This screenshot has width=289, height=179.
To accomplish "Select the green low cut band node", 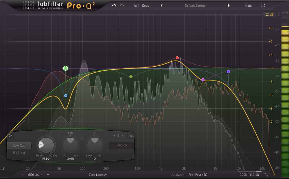I will (x=65, y=68).
